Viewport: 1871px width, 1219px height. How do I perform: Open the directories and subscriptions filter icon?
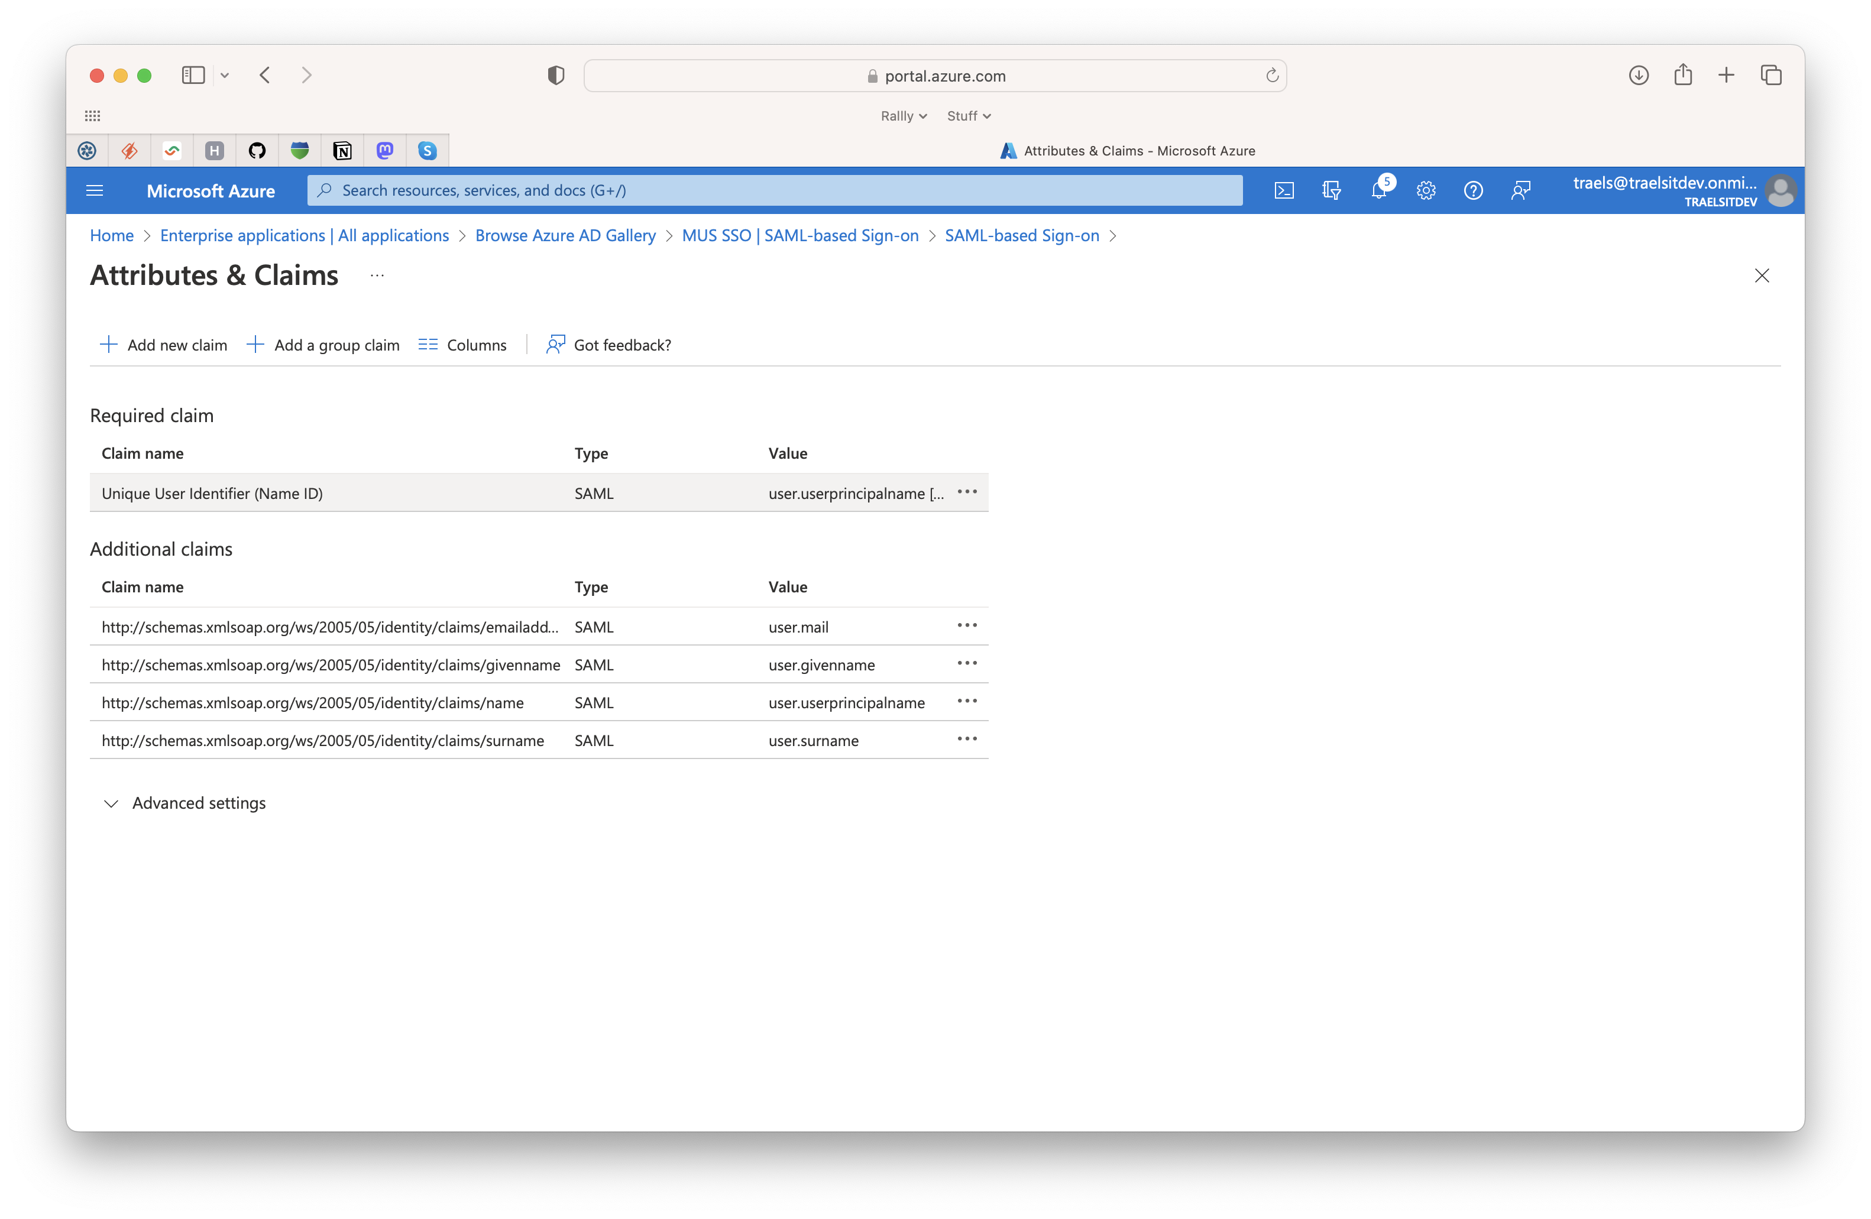coord(1331,190)
